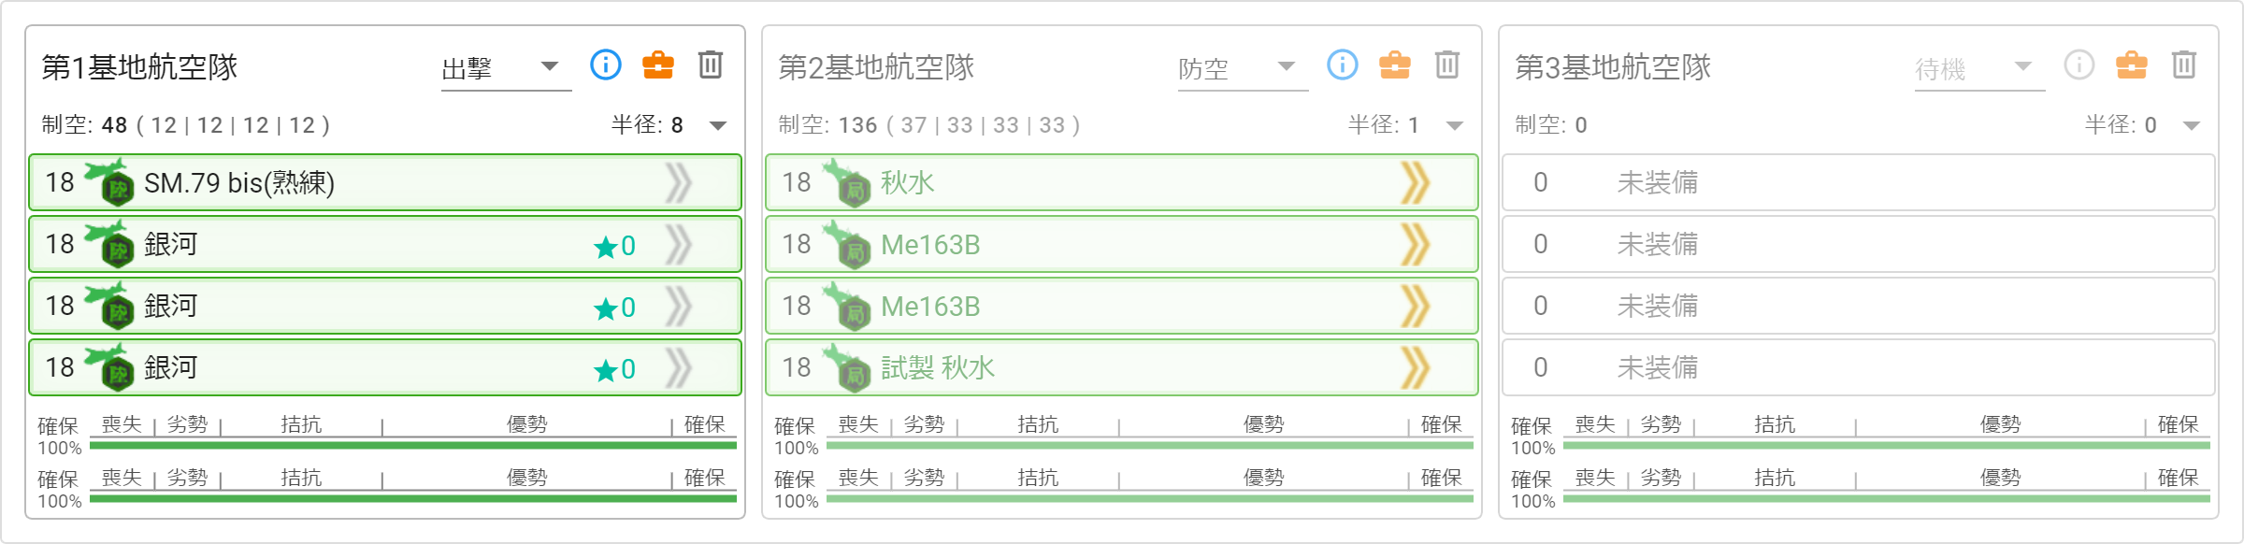Click the orange briefcase icon in 第3基地航空隊

2132,64
